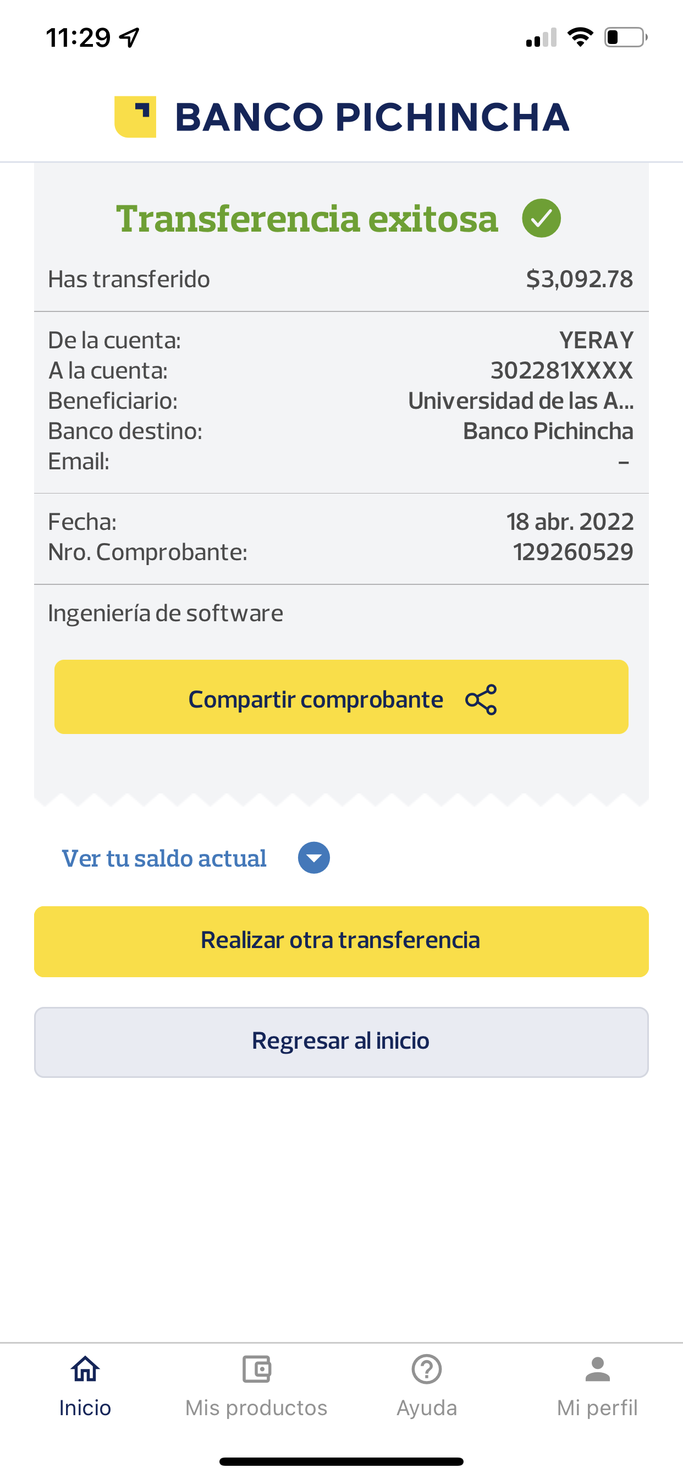The height and width of the screenshot is (1479, 683).
Task: Tap the Ver tu saldo actual link
Action: 164,858
